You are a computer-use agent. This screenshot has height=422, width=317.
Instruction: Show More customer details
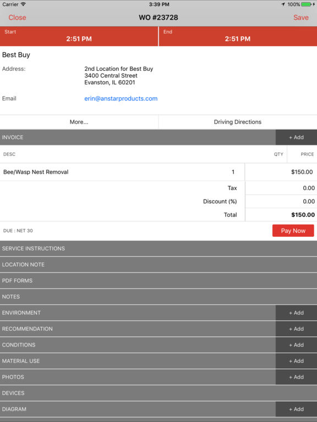pos(79,122)
